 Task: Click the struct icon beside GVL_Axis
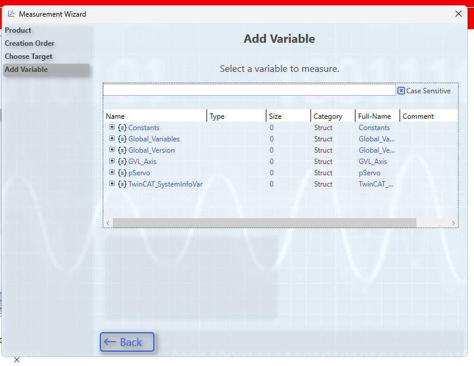pyautogui.click(x=122, y=162)
